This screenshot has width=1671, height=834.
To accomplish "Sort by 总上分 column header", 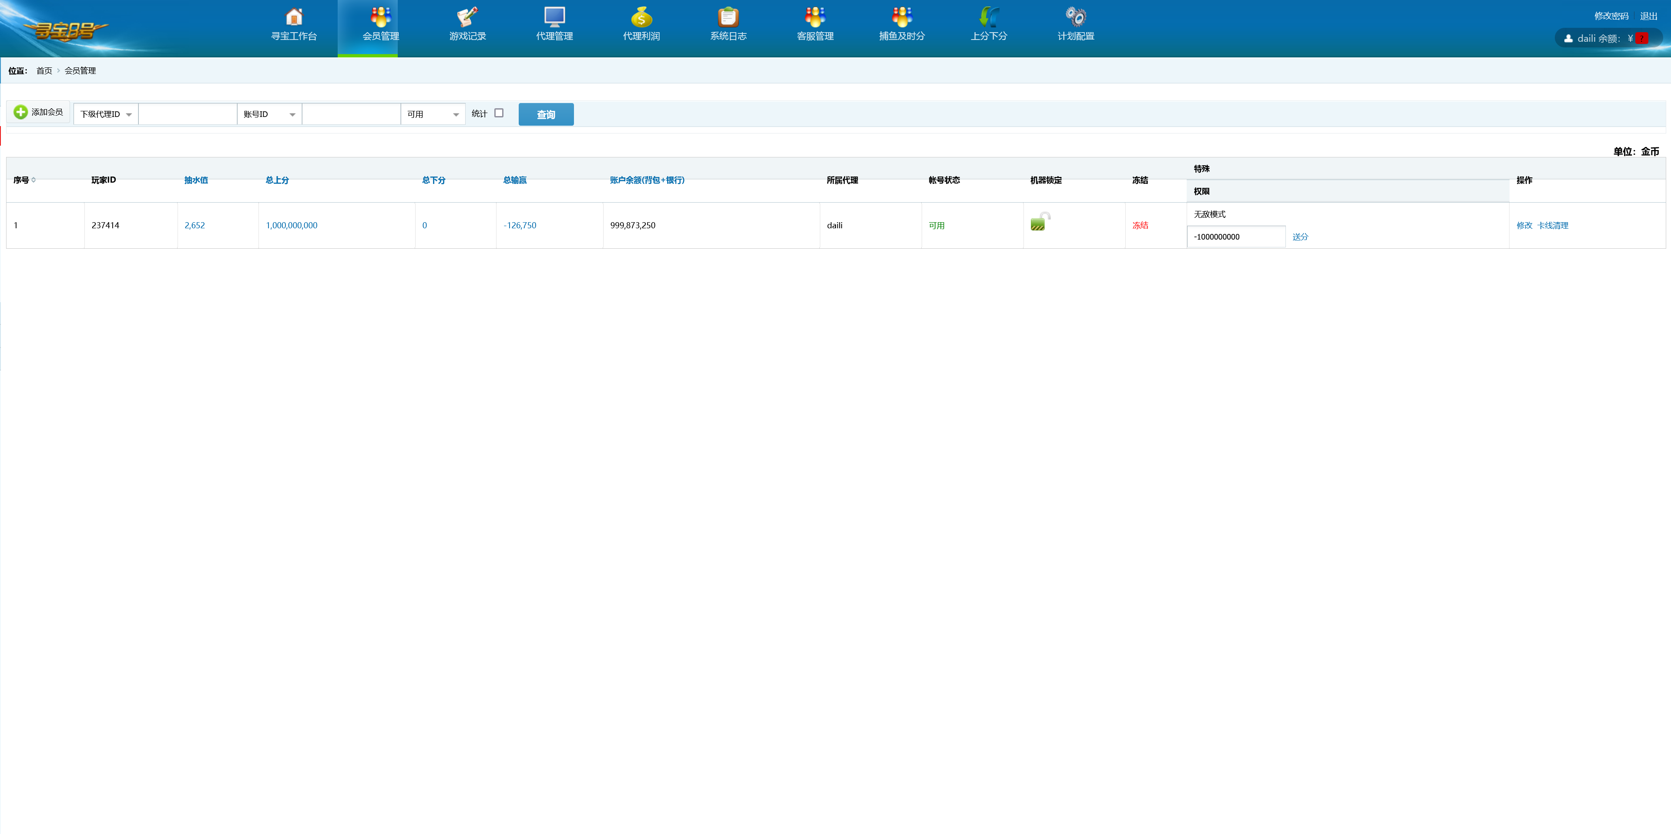I will (277, 180).
